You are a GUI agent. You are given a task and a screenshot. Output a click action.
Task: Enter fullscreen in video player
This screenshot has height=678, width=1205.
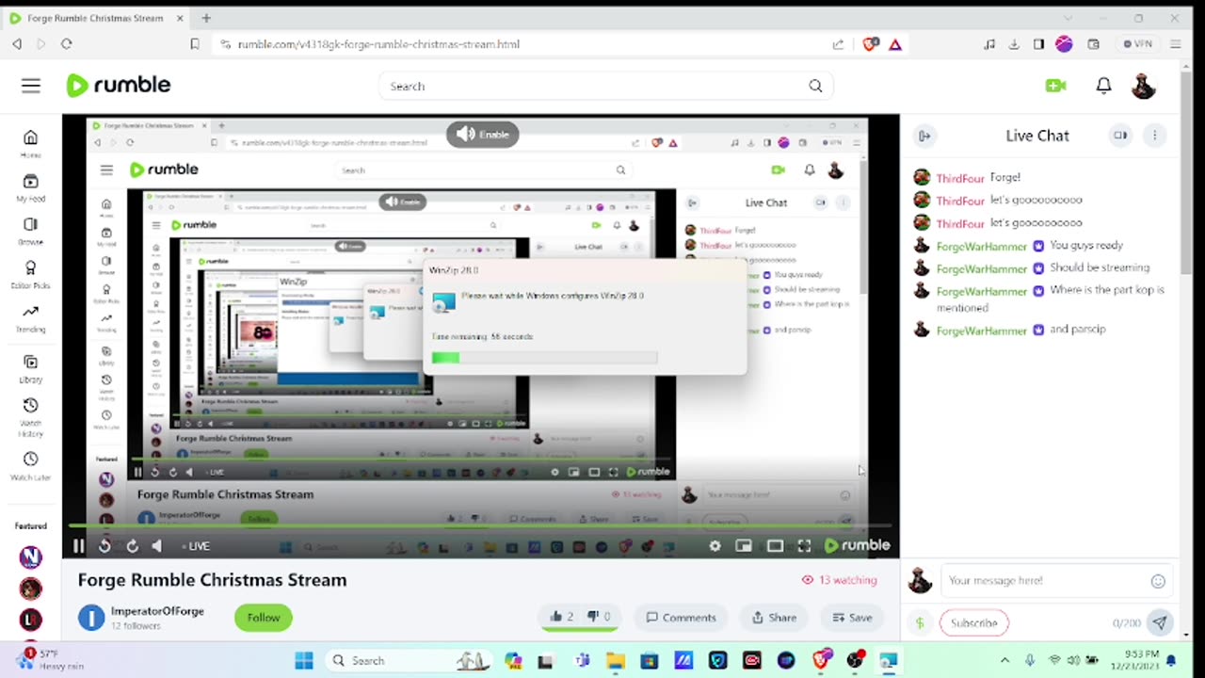805,545
